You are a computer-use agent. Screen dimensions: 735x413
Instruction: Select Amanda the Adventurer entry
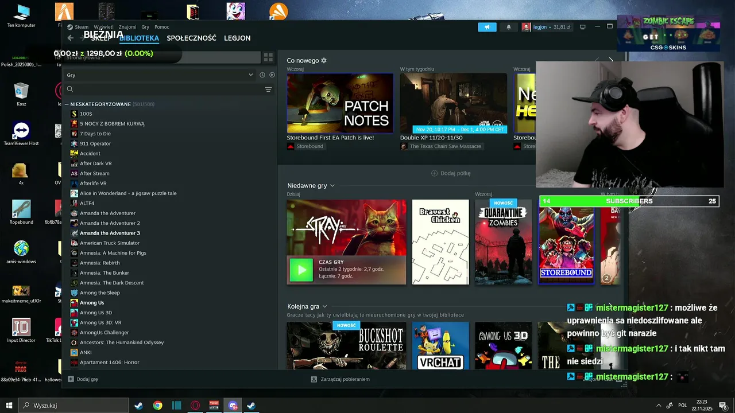(107, 213)
